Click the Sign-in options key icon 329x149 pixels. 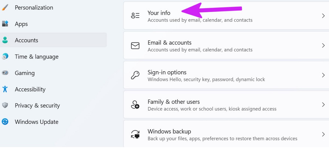click(135, 75)
